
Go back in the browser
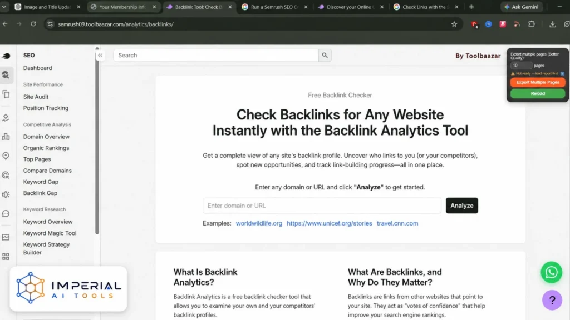[x=5, y=24]
